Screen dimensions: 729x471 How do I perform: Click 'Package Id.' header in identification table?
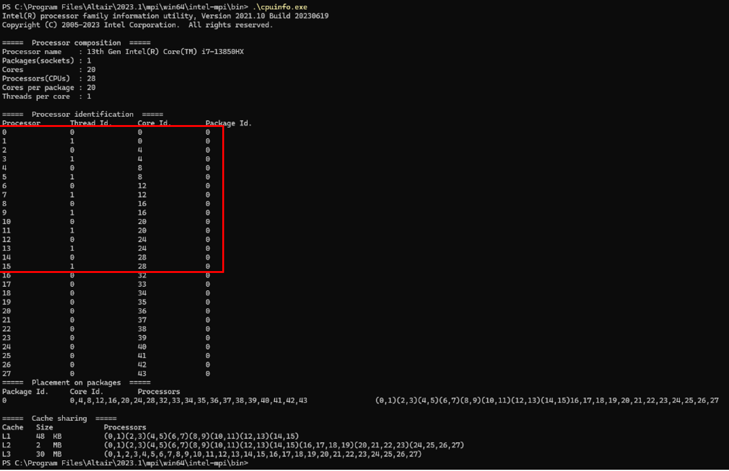(228, 123)
